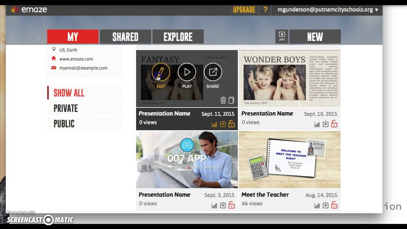Click Meet the Teacher title text
Screen dimensions: 407x229
coord(265,195)
